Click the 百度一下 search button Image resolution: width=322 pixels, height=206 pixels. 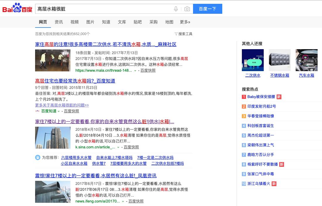[x=208, y=9]
